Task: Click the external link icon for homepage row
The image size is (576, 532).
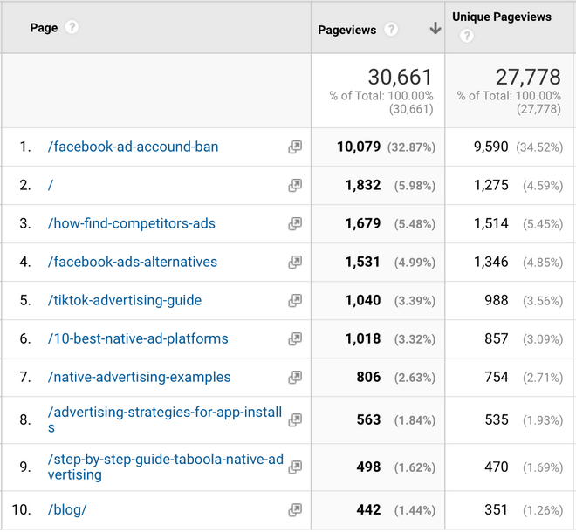Action: coord(295,186)
